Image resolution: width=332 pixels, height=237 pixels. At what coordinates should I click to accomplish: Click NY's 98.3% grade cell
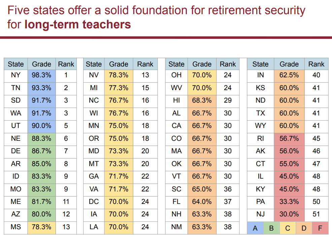tap(41, 75)
